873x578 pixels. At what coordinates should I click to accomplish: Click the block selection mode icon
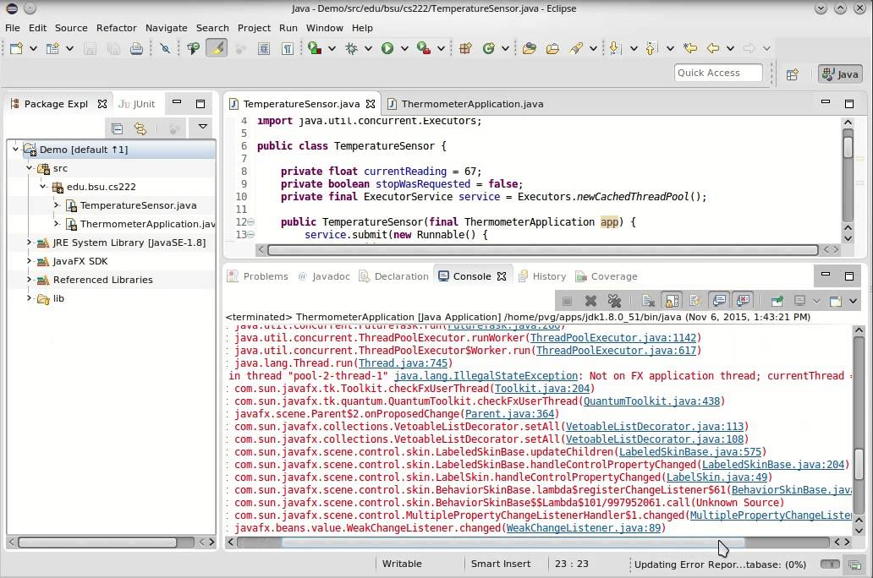(264, 48)
